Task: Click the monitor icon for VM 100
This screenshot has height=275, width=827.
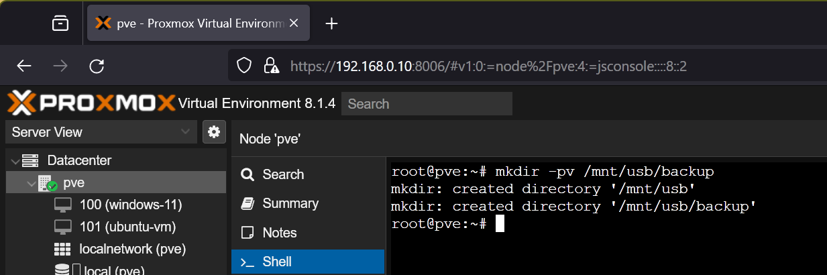Action: [62, 205]
